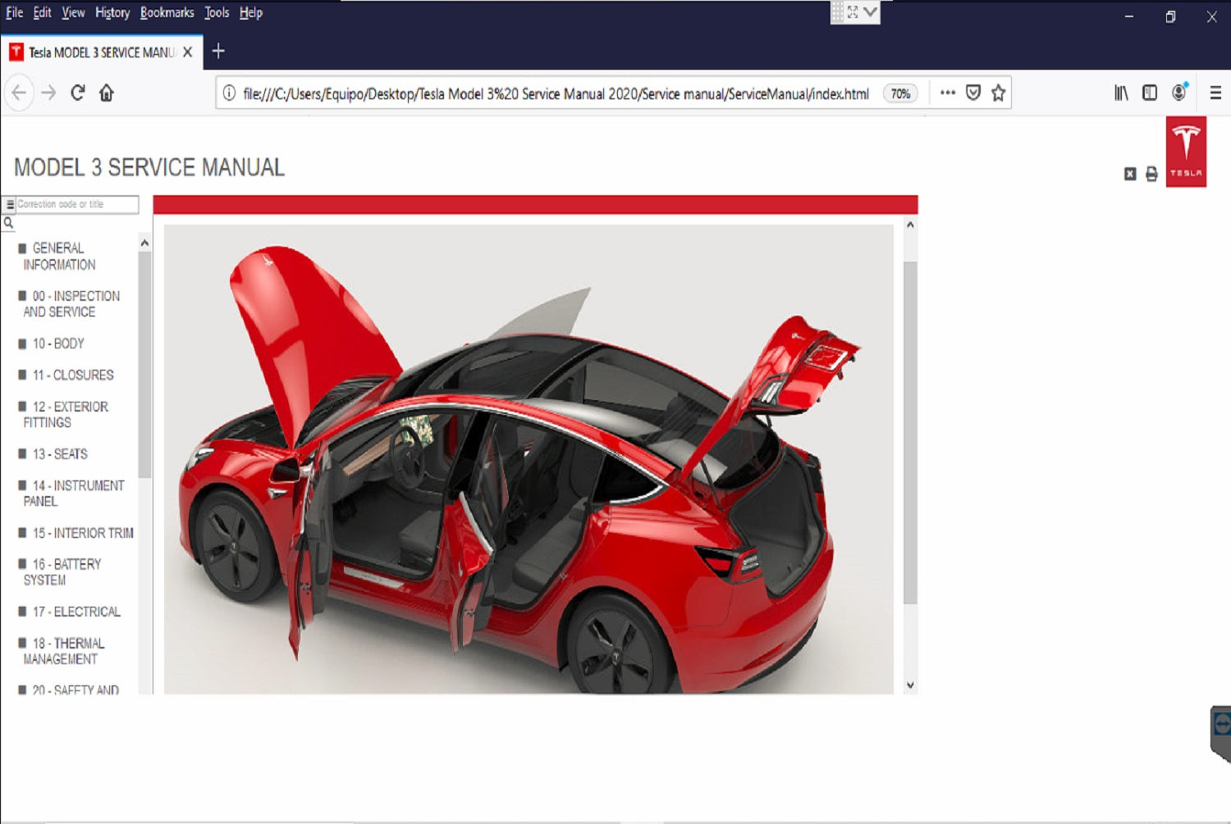Image resolution: width=1231 pixels, height=824 pixels.
Task: Click the Tesla logo
Action: pos(1186,152)
